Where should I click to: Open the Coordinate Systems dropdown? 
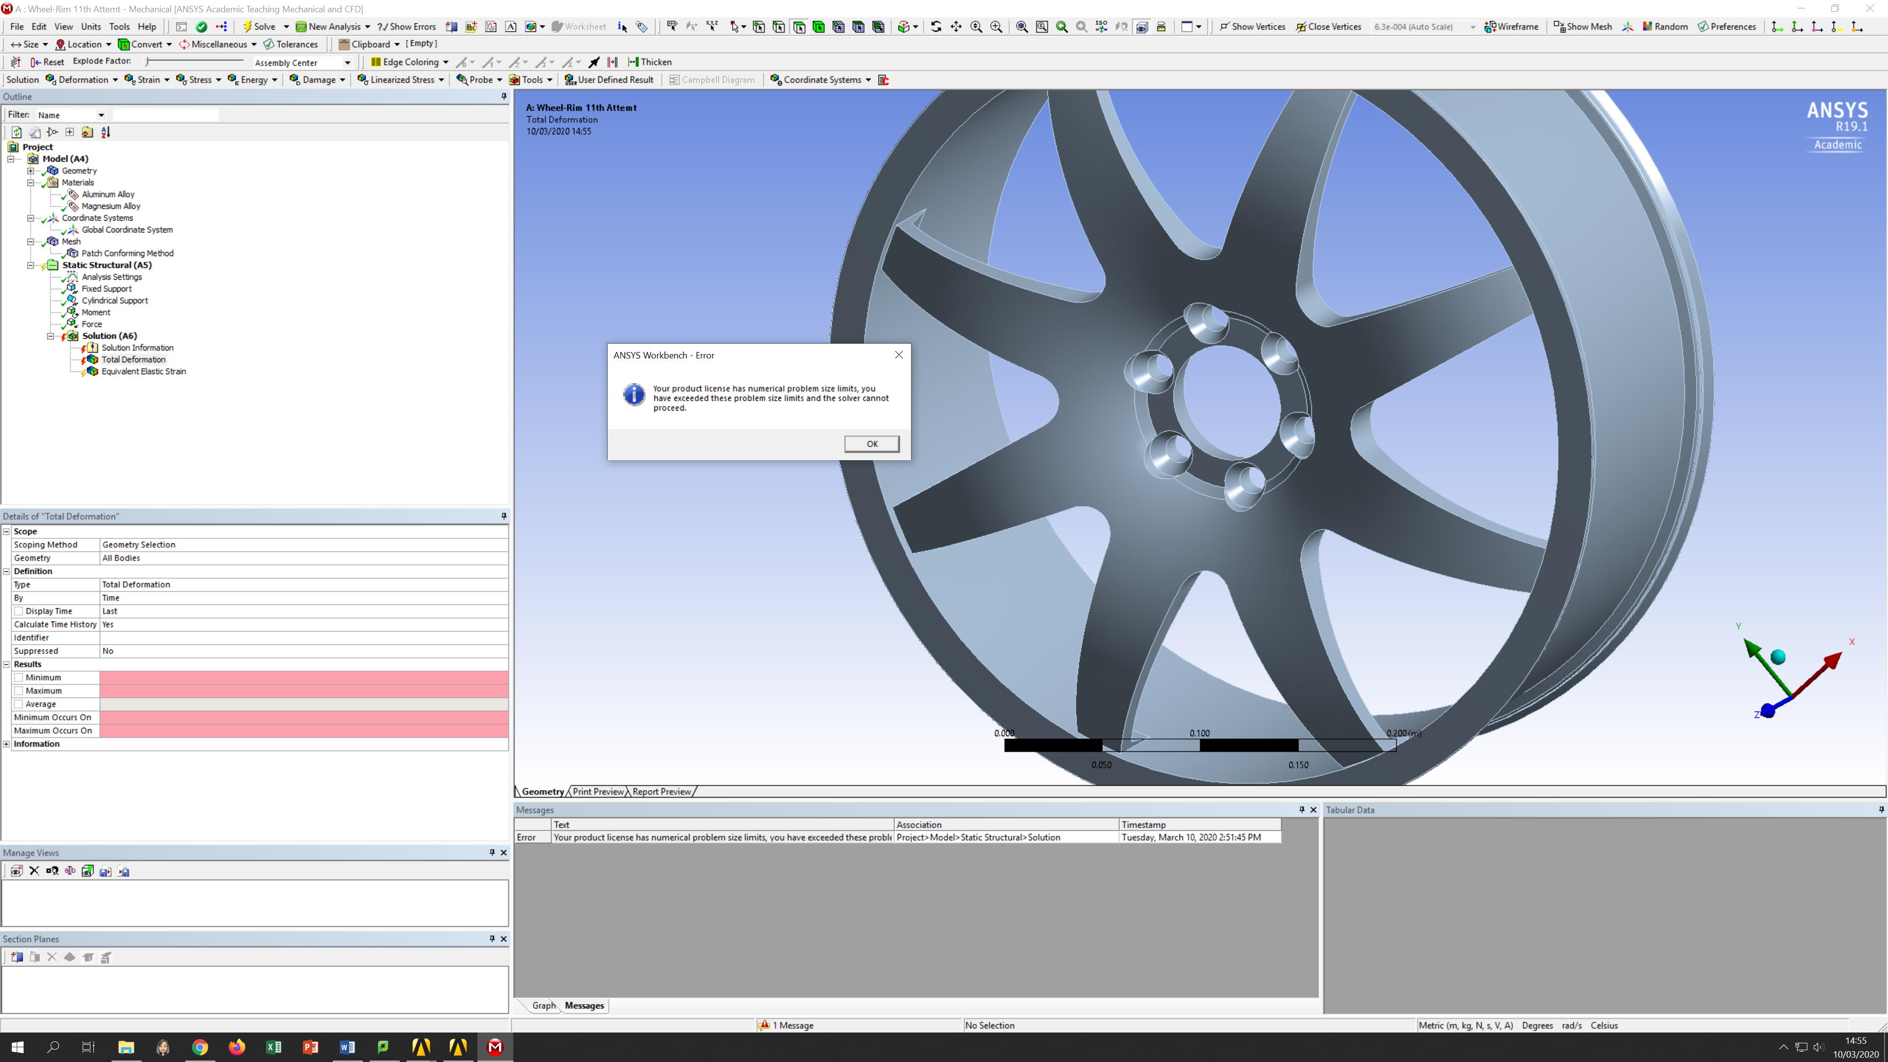click(820, 80)
